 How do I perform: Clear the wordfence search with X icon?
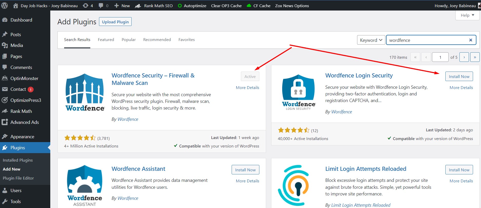click(x=471, y=40)
